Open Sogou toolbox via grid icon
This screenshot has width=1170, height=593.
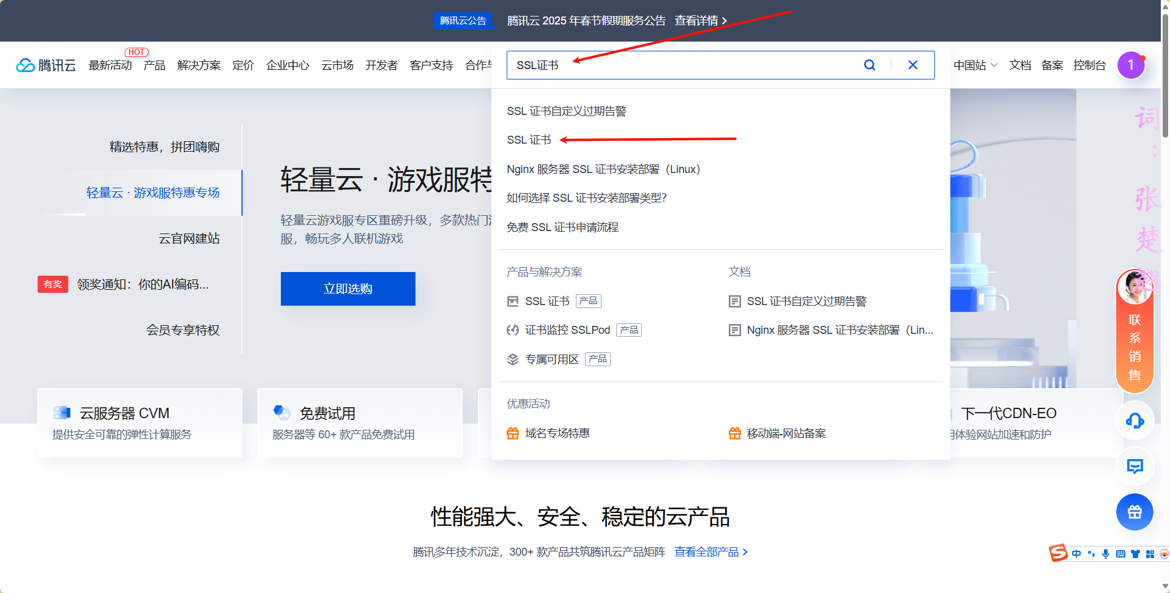coord(1151,554)
